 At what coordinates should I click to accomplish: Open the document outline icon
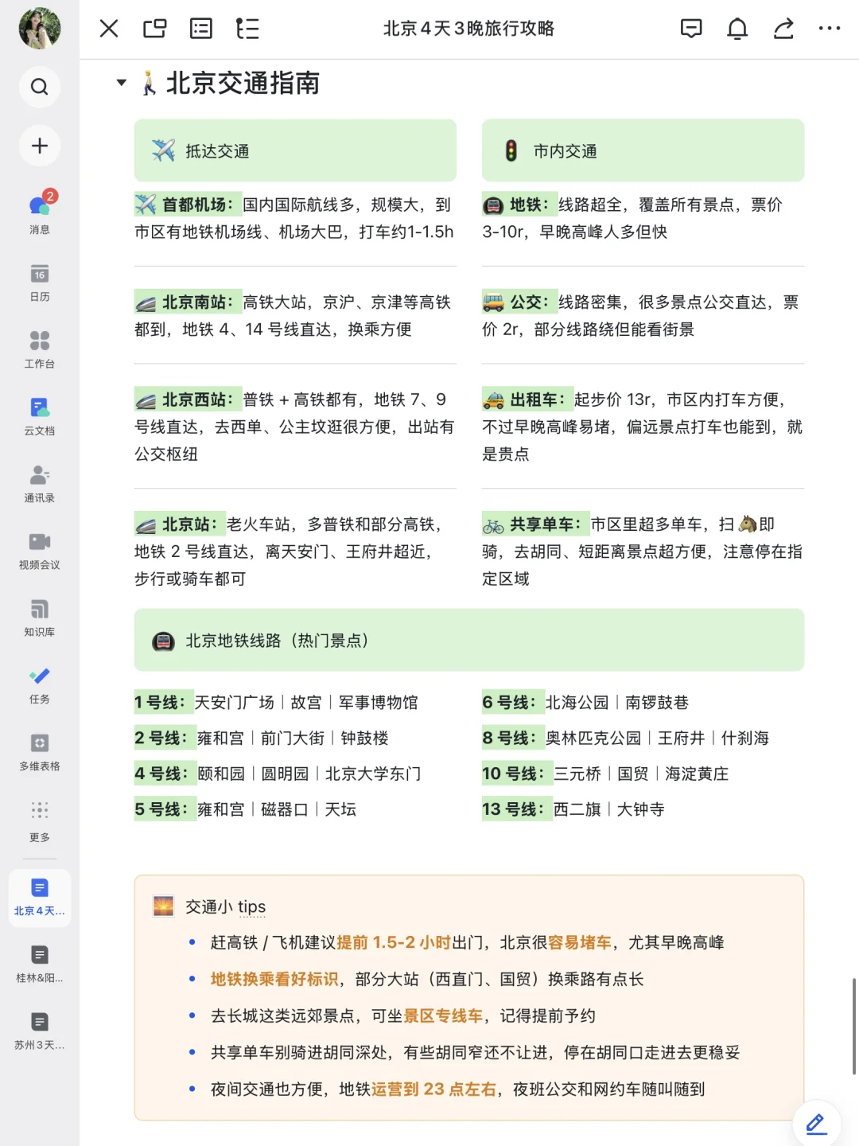click(x=248, y=29)
